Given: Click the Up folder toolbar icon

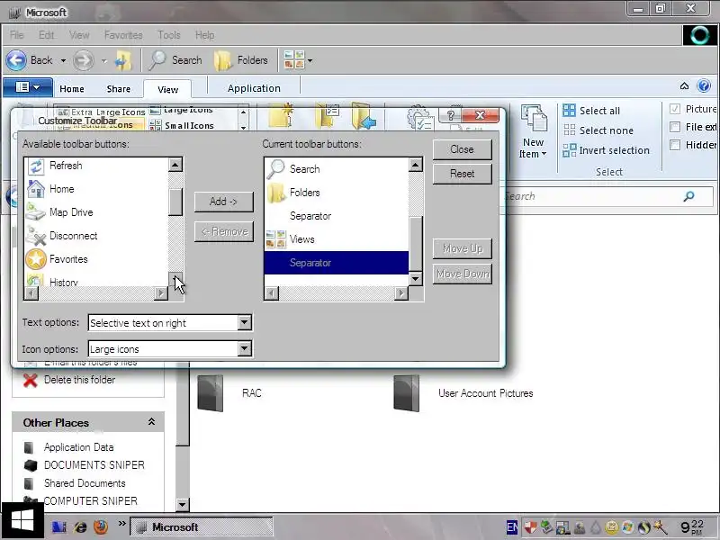Looking at the screenshot, I should [122, 60].
